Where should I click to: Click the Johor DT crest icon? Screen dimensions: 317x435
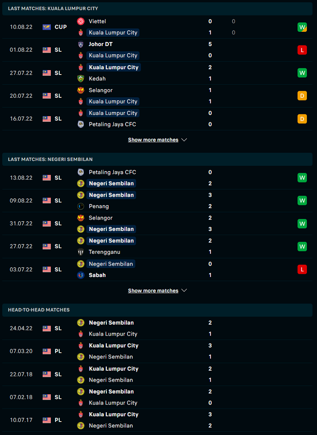(81, 44)
